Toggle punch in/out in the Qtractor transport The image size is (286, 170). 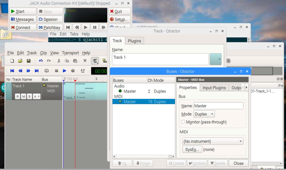83,71
